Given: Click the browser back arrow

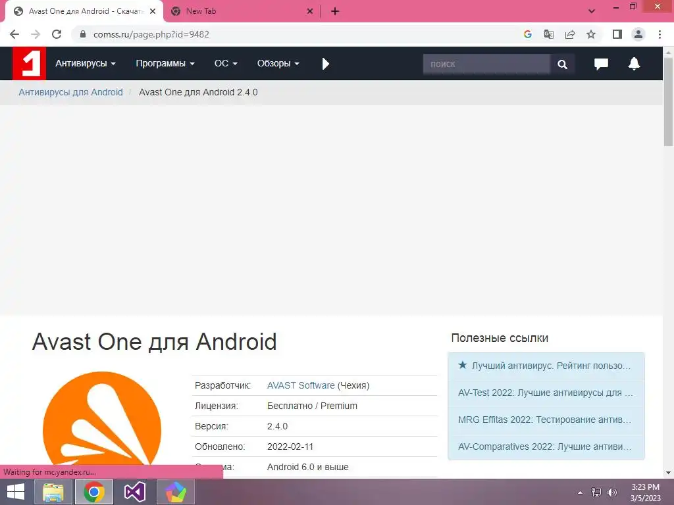Looking at the screenshot, I should coord(14,34).
